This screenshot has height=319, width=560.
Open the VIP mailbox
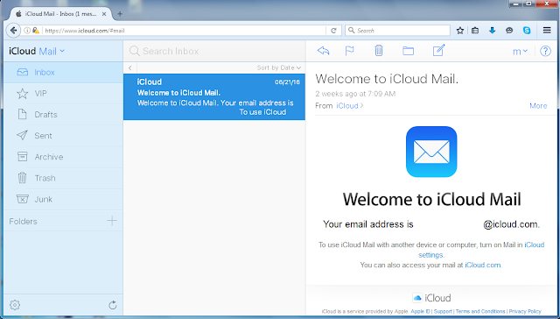click(x=63, y=94)
